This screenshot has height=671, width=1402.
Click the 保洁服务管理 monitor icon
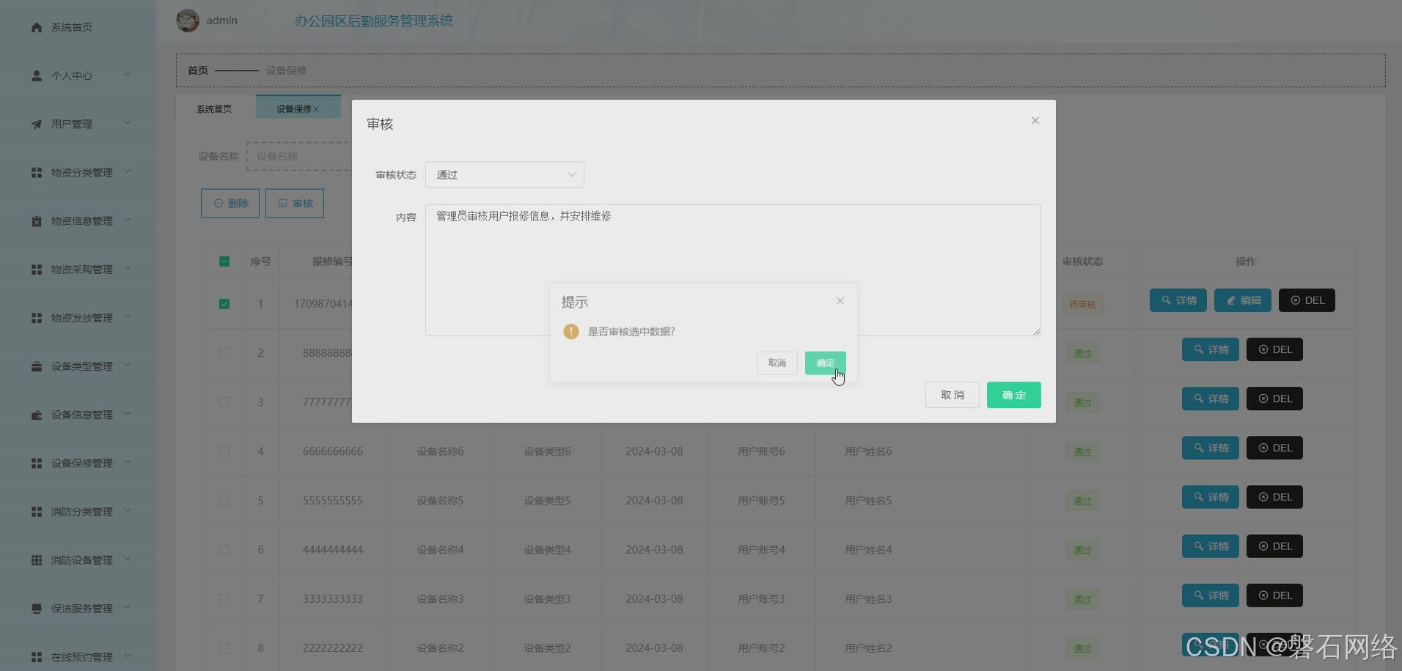36,607
